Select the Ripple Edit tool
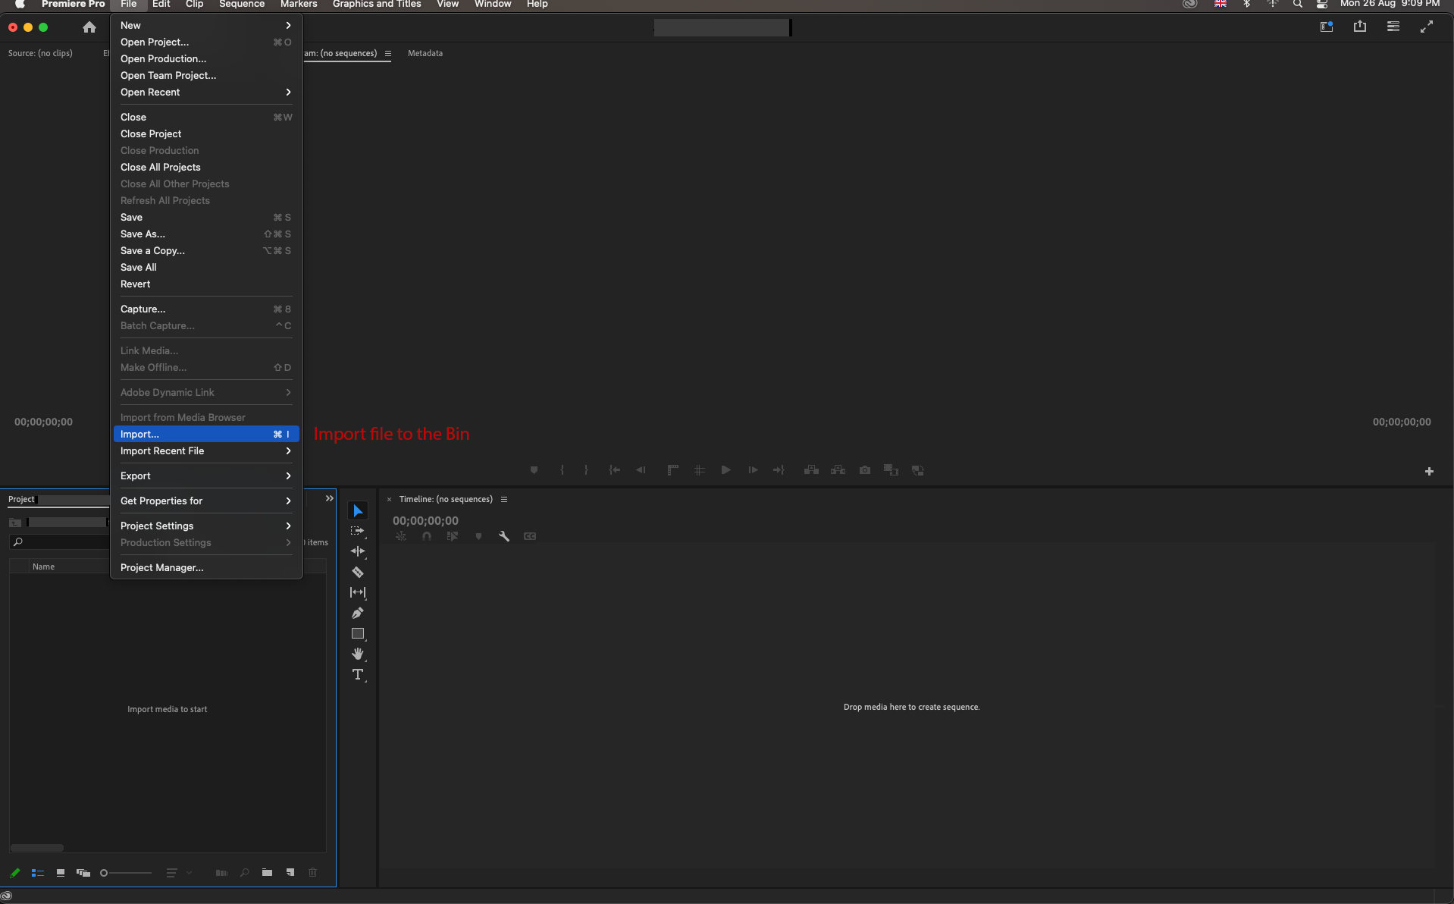 (x=358, y=551)
